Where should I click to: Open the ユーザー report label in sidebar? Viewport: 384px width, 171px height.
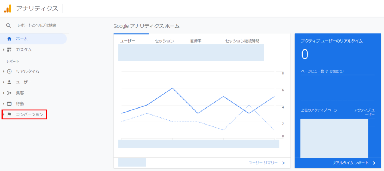[x=24, y=82]
